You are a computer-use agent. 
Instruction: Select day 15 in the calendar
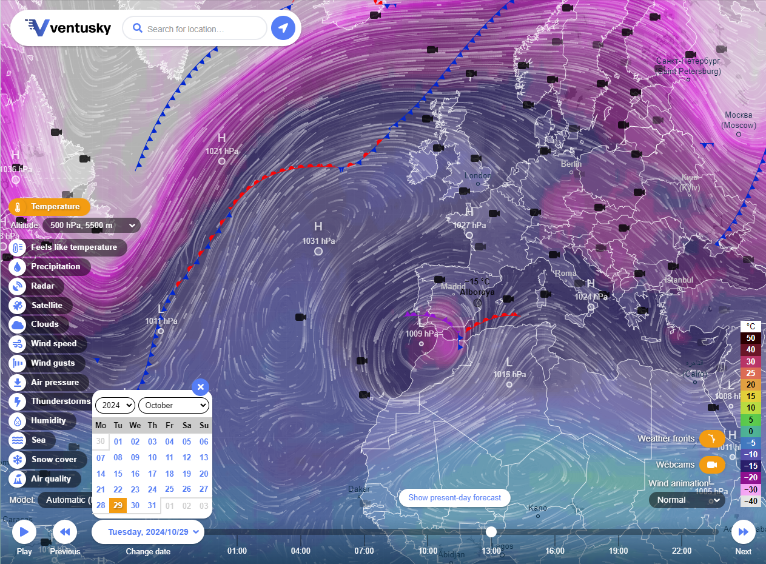(x=118, y=474)
